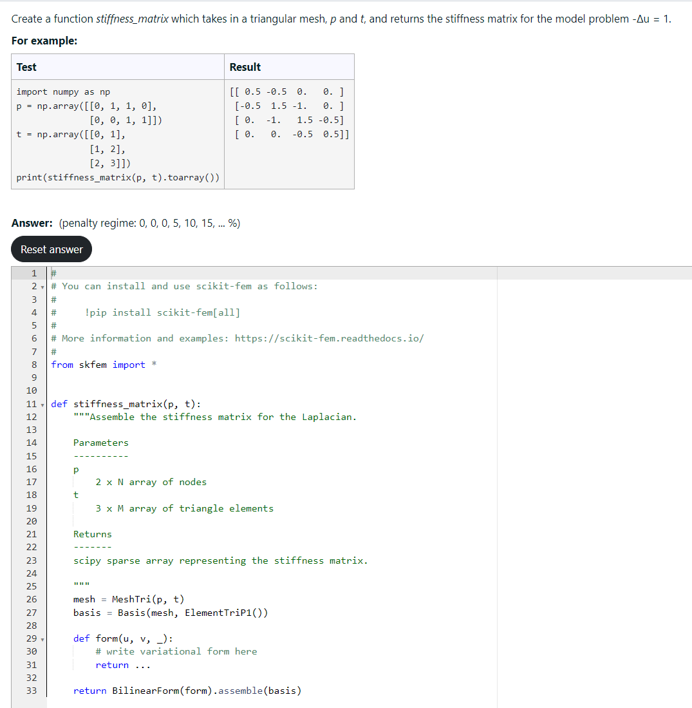Click the Parameters heading in the docstring
This screenshot has height=708, width=692.
[100, 443]
